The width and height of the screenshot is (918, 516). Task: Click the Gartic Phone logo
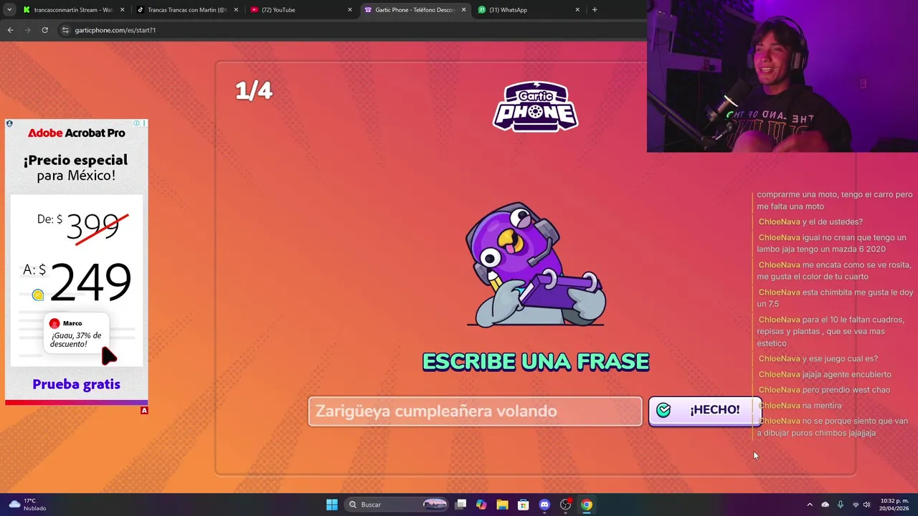[x=535, y=107]
